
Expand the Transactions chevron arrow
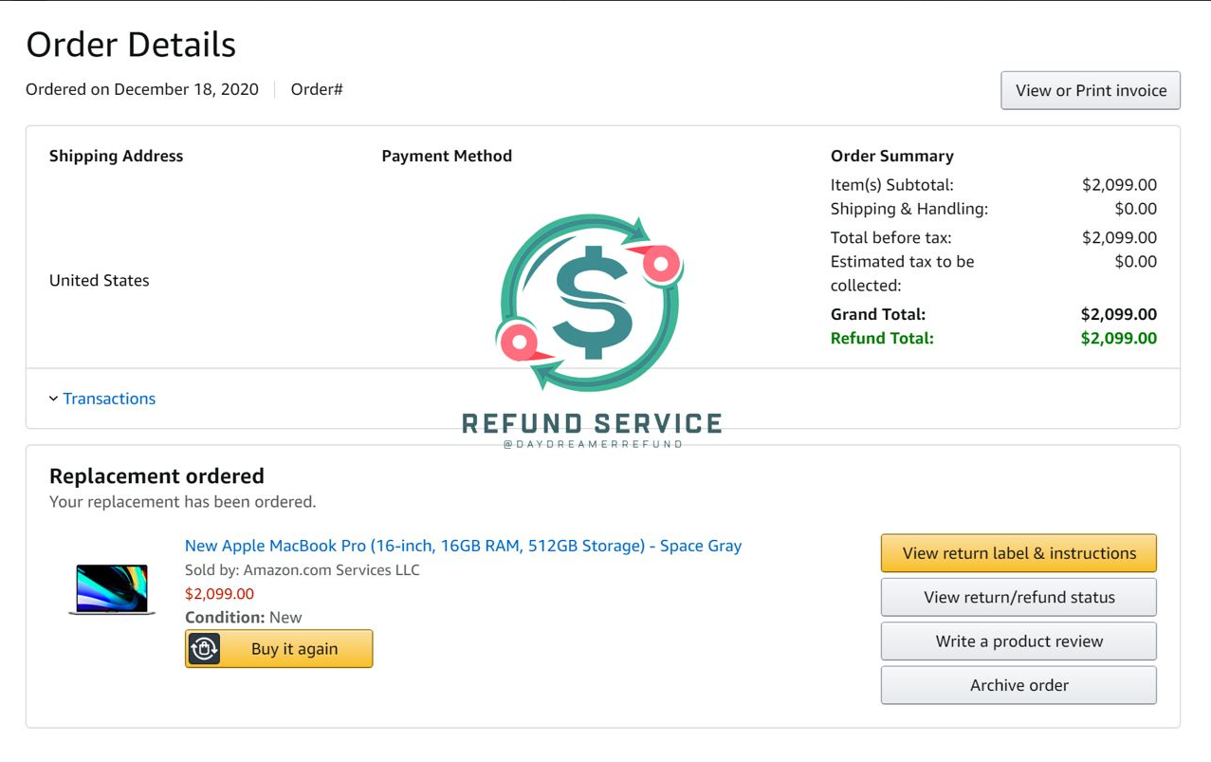(53, 399)
